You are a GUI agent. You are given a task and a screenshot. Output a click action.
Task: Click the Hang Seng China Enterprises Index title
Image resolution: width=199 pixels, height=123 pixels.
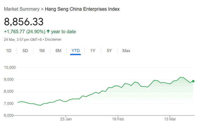[82, 9]
